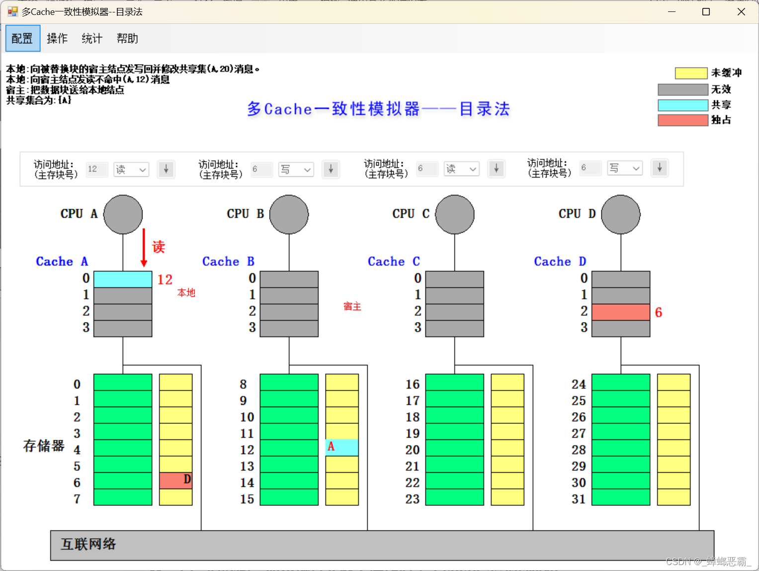This screenshot has height=571, width=759.
Task: Click the Cache A label
Action: pyautogui.click(x=62, y=261)
